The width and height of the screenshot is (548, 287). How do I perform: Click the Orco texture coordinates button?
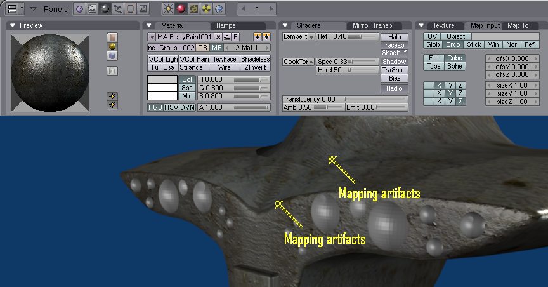pos(453,45)
